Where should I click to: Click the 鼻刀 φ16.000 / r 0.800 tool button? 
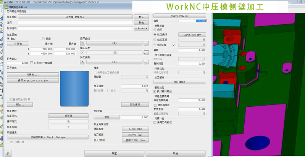(33, 80)
